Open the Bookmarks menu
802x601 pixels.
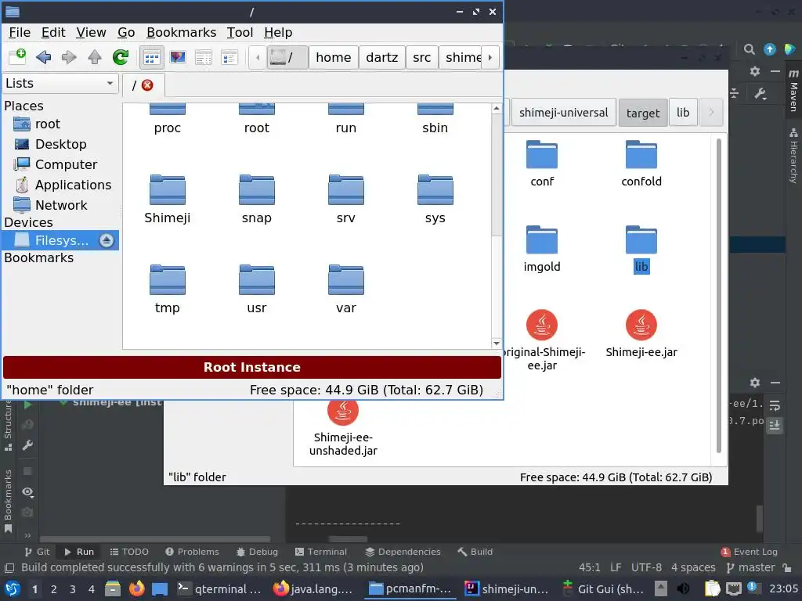point(181,32)
